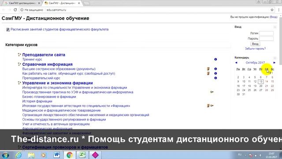Image resolution: width=282 pixels, height=159 pixels.
Task: Collapse the Вход block
Action: (x=275, y=27)
